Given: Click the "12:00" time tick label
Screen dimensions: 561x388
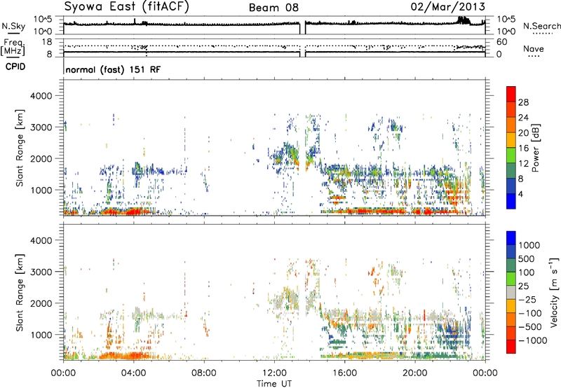Looking at the screenshot, I should click(274, 373).
